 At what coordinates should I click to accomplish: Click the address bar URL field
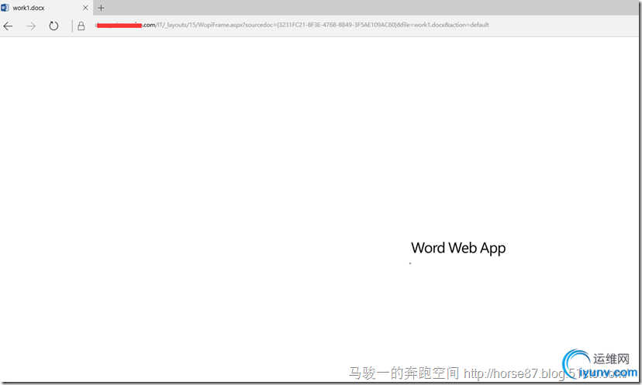pyautogui.click(x=292, y=25)
